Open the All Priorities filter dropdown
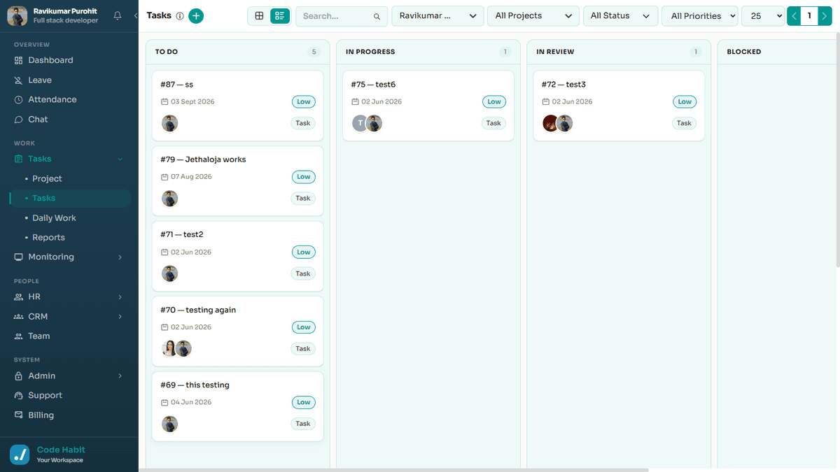Viewport: 840px width, 472px height. point(700,16)
